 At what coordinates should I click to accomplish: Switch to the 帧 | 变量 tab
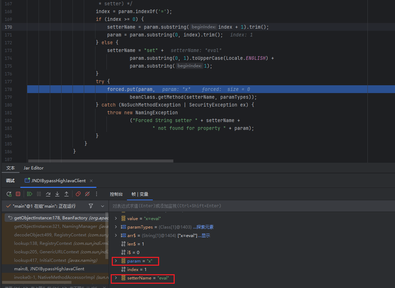click(x=140, y=194)
